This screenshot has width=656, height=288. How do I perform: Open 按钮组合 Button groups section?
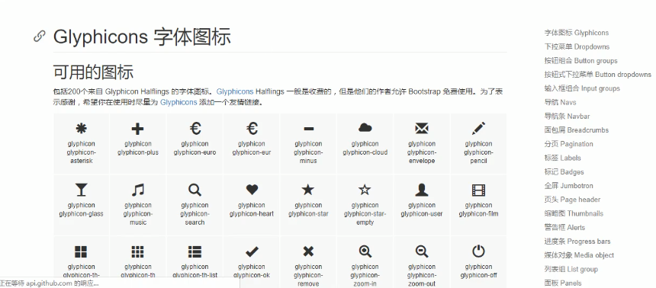(x=580, y=61)
